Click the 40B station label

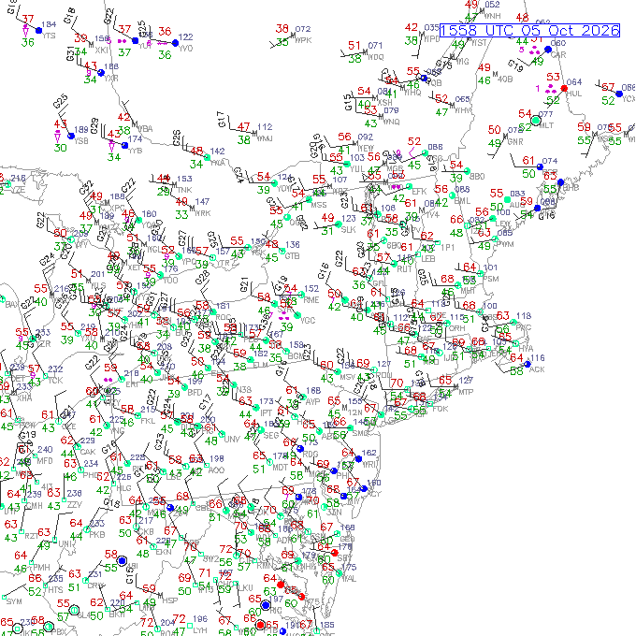[x=505, y=79]
